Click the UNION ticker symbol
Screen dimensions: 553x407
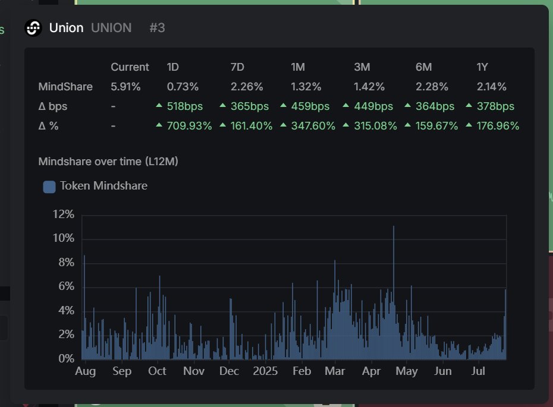111,28
